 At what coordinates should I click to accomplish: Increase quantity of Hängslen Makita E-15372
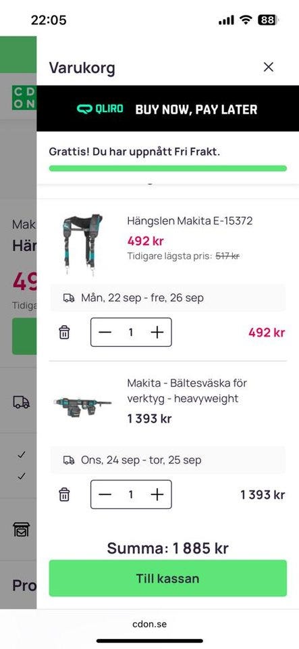click(157, 332)
